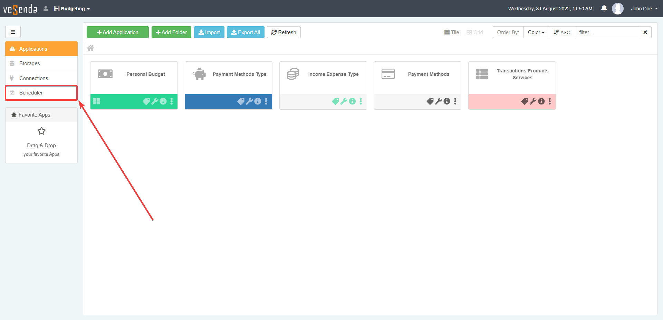Viewport: 663px width, 320px height.
Task: Click the hamburger menu sidebar button
Action: pyautogui.click(x=13, y=32)
